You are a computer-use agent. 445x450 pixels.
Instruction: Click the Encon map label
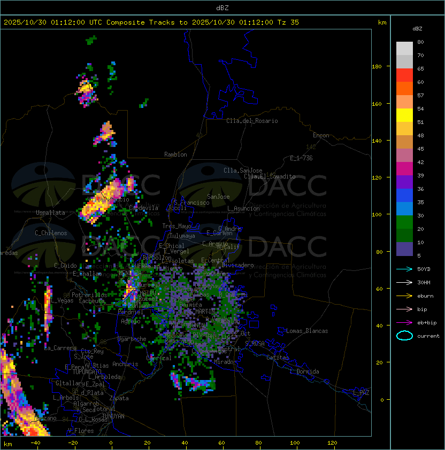(x=321, y=135)
